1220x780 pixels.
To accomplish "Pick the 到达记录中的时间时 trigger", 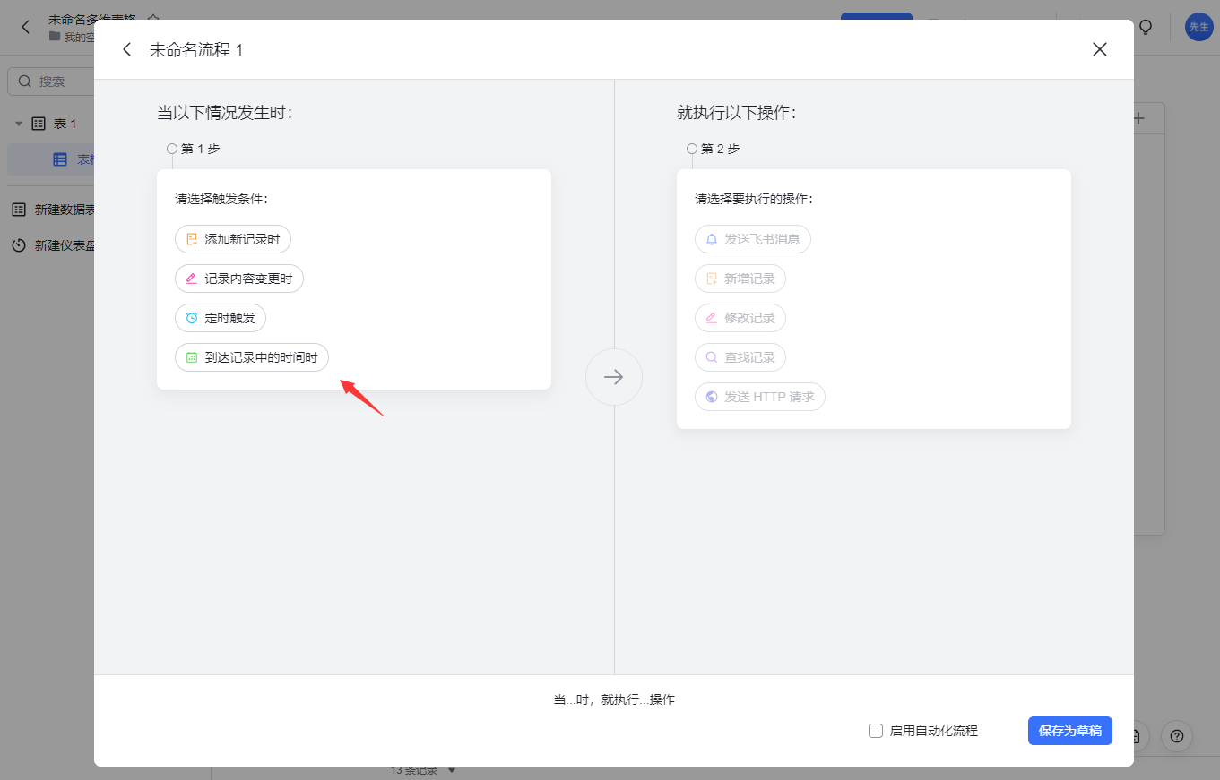I will click(x=252, y=358).
